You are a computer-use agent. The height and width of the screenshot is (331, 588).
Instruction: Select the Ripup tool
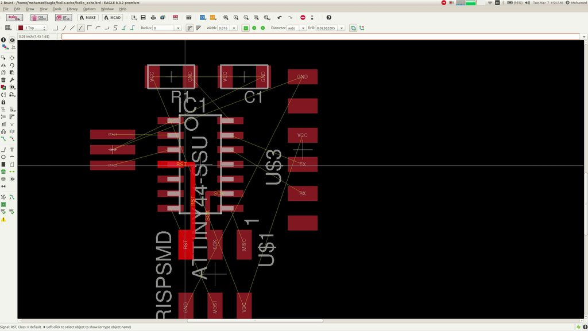[12, 139]
